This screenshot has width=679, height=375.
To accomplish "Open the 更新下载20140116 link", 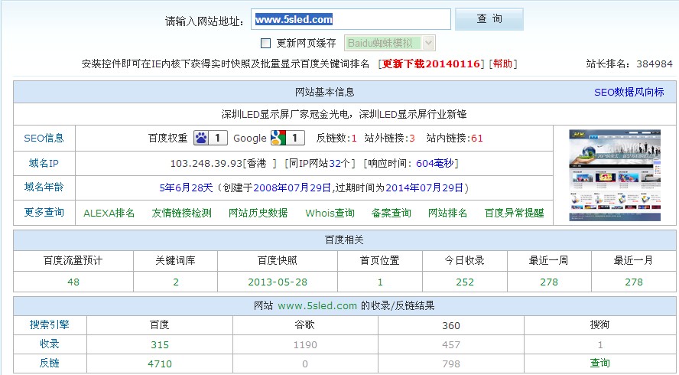I will click(x=430, y=64).
